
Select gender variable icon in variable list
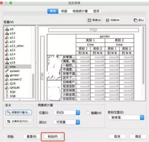point(7,75)
